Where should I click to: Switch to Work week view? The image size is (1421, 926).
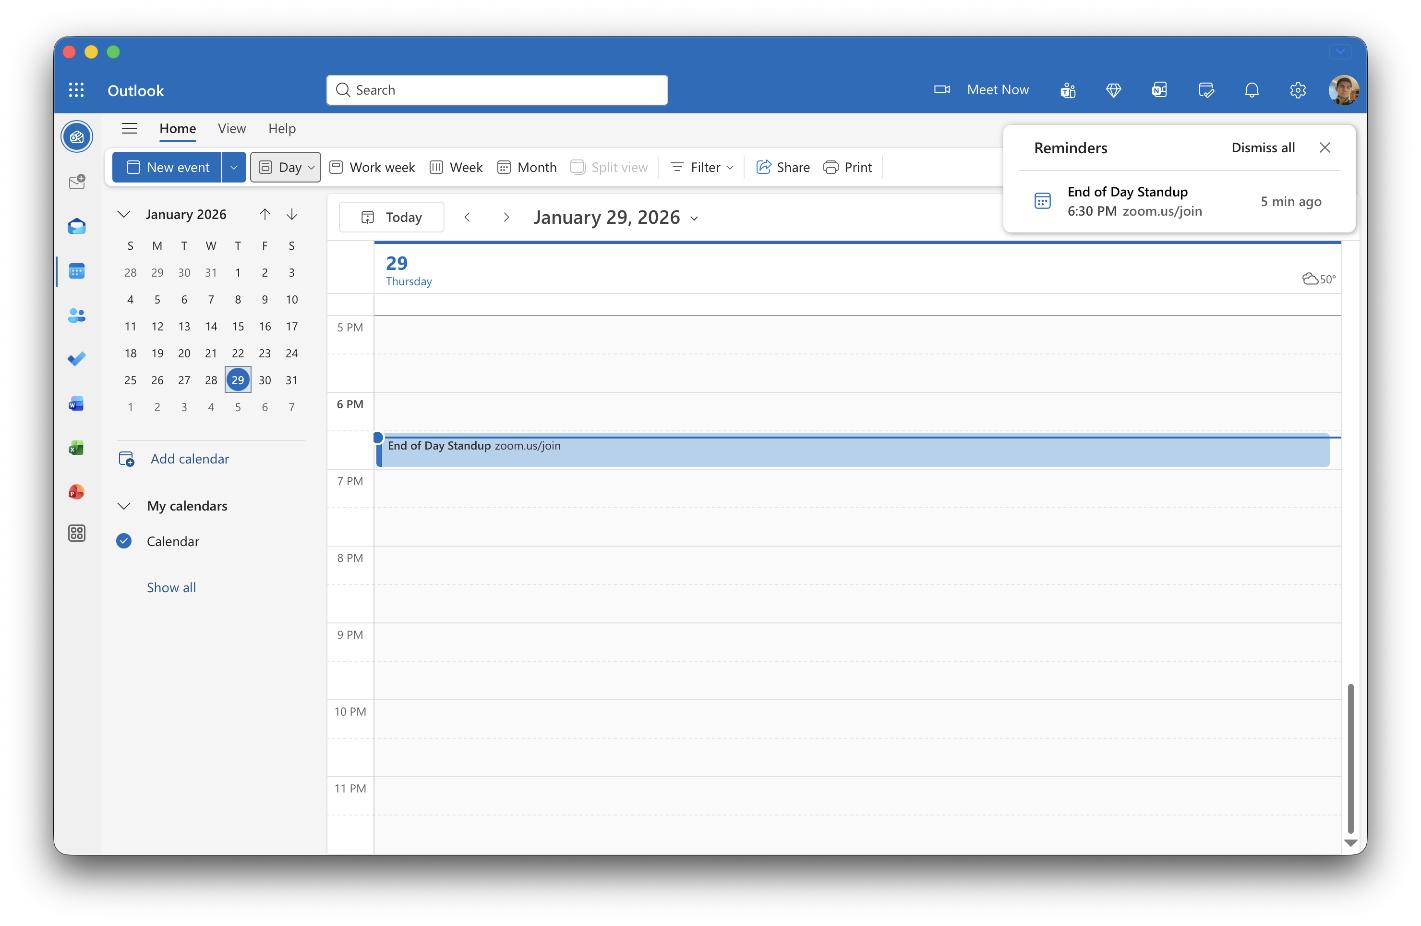coord(373,167)
